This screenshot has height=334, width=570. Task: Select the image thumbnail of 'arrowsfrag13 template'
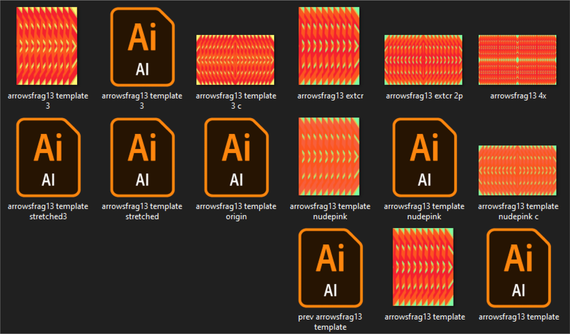tap(423, 267)
